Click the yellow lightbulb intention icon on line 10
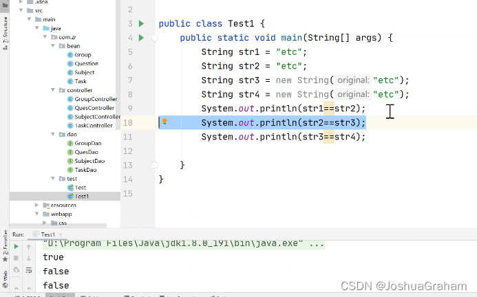Image resolution: width=477 pixels, height=297 pixels. coord(165,122)
